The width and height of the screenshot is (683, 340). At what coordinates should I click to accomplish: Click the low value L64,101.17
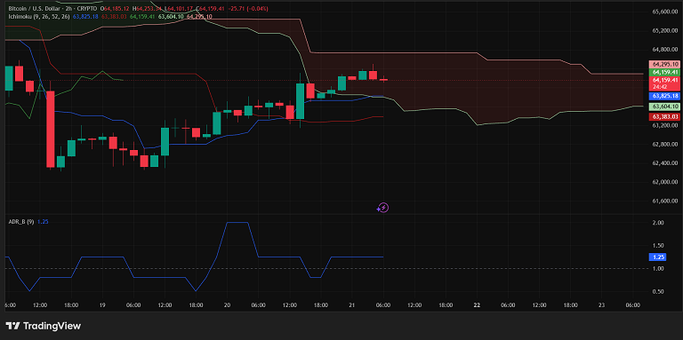click(x=180, y=9)
